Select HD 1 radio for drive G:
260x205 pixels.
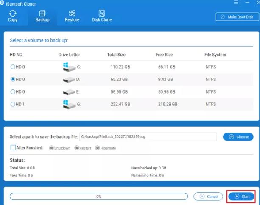tap(13, 104)
